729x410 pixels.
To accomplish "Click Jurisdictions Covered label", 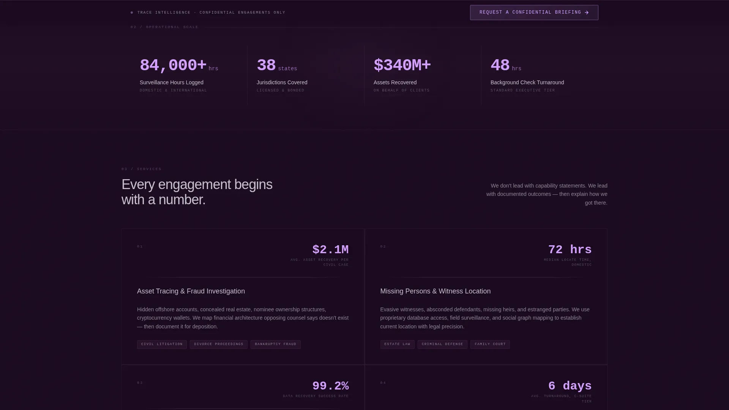I will point(282,82).
